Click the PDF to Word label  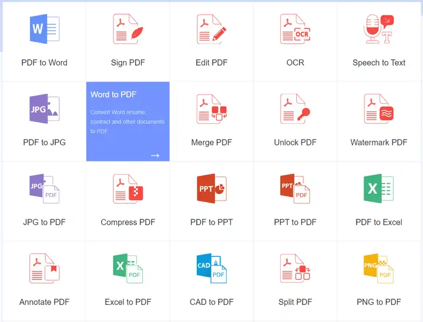click(x=45, y=62)
